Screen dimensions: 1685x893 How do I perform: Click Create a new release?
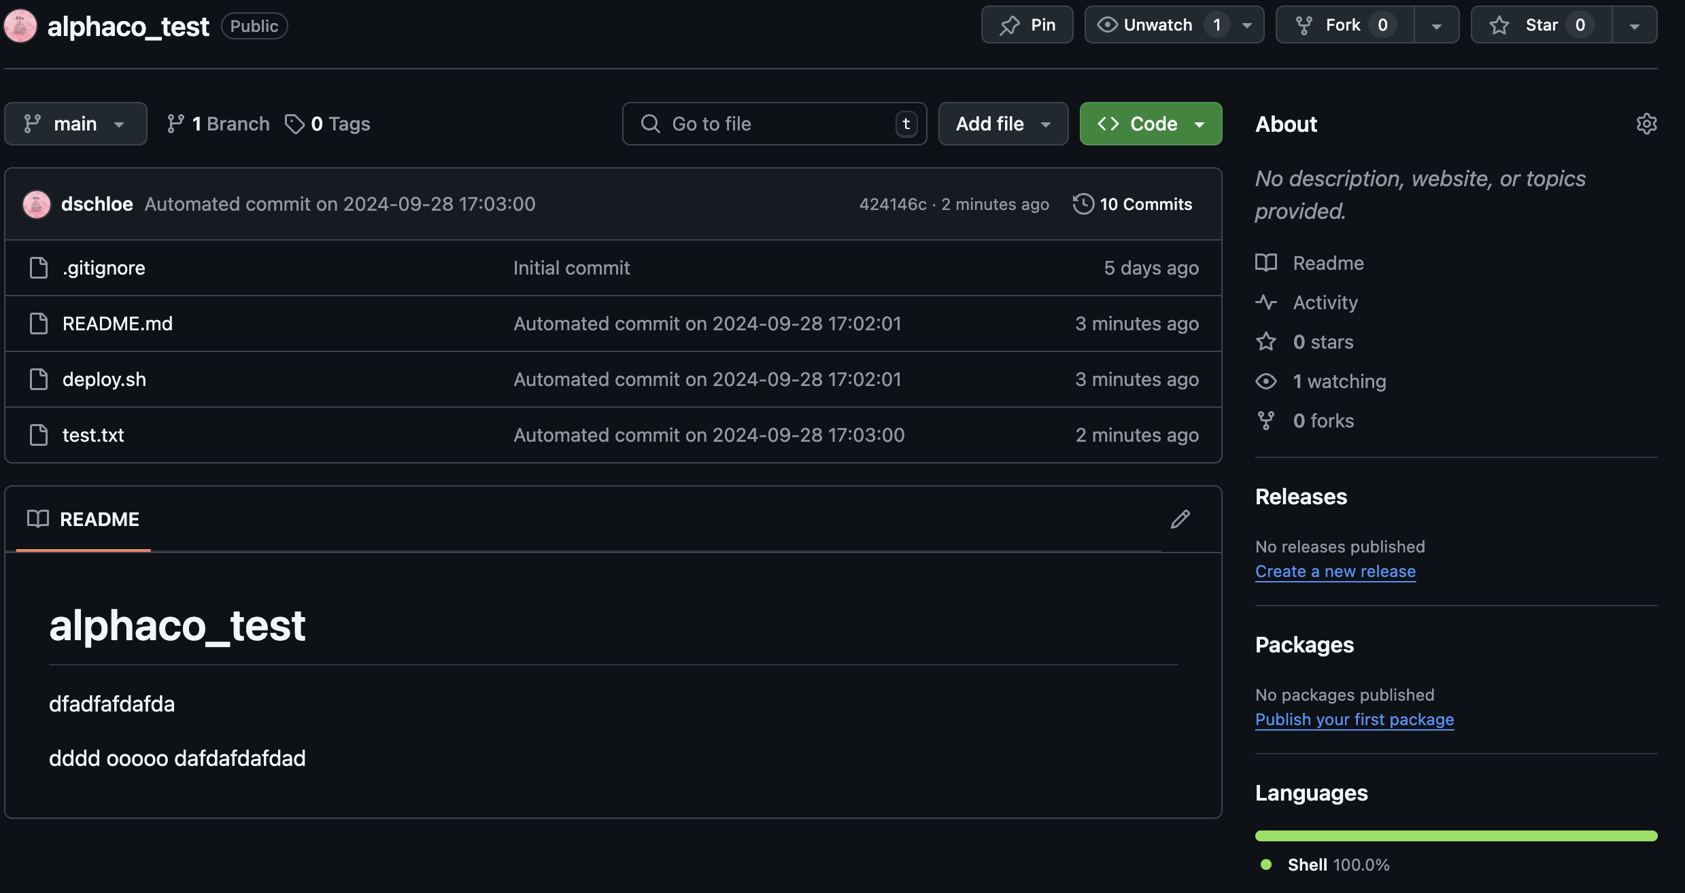(x=1335, y=572)
